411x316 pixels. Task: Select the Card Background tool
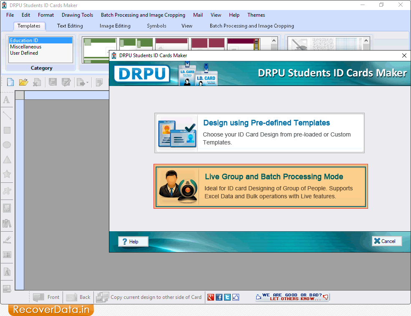coord(7,289)
